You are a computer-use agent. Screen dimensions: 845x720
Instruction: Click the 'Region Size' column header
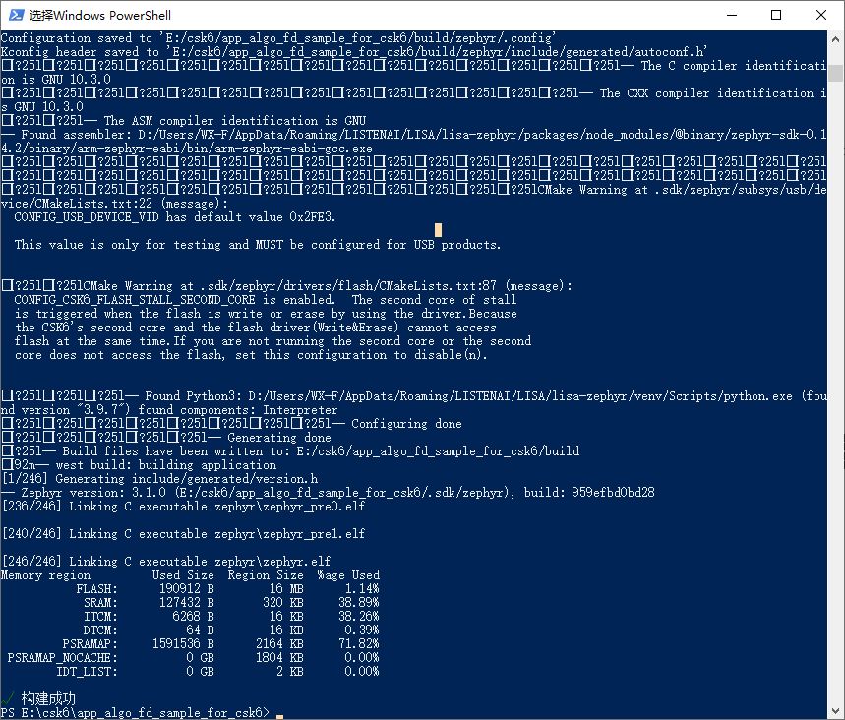pos(266,575)
